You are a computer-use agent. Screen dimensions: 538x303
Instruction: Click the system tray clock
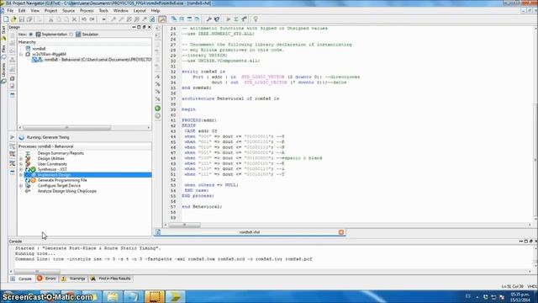point(520,297)
